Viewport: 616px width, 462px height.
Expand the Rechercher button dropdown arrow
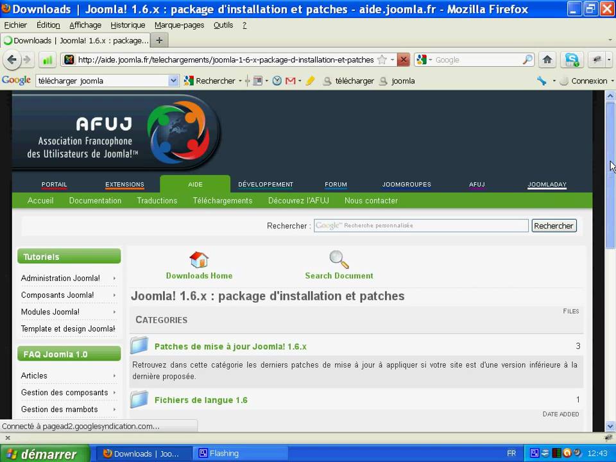point(240,81)
